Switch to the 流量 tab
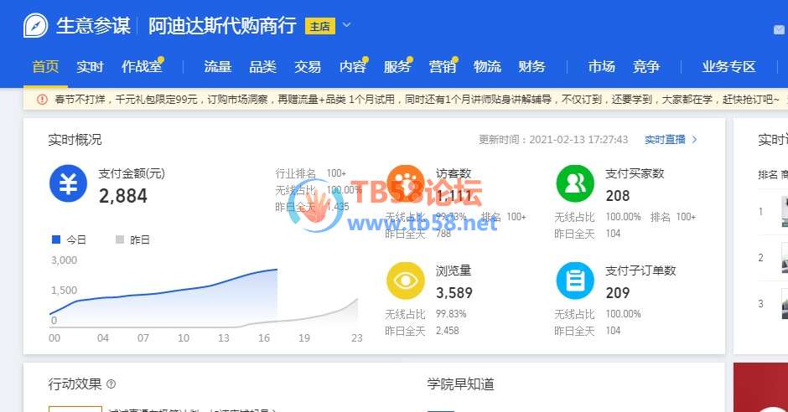 [217, 67]
